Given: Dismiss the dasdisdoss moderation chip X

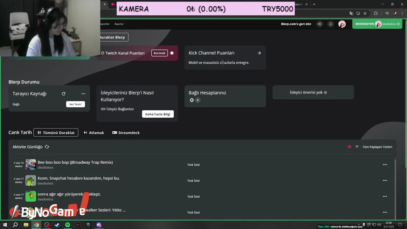Looking at the screenshot, I should click(x=398, y=24).
